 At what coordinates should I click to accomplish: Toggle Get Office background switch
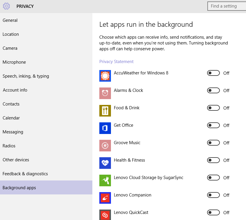click(x=213, y=125)
